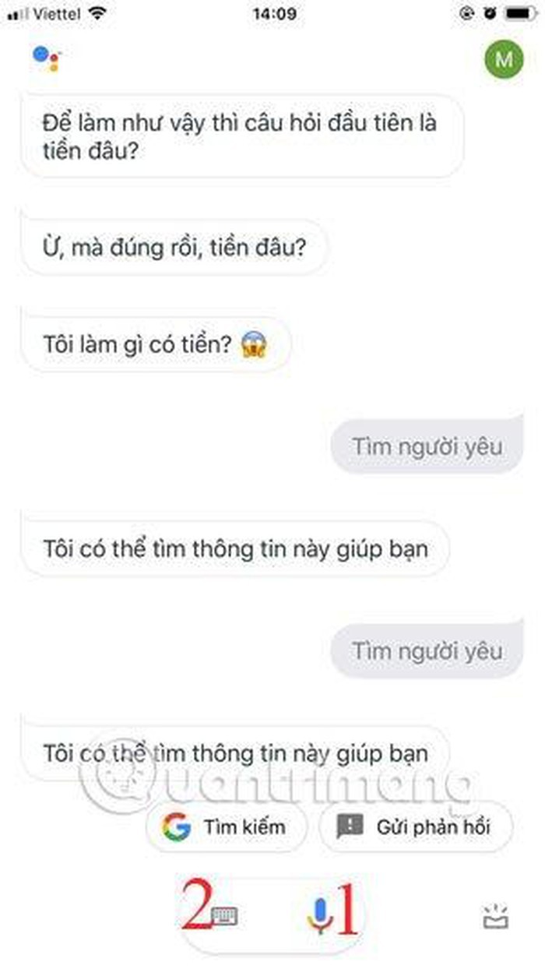The image size is (545, 969).
Task: Tap the Wi-Fi status icon
Action: 97,12
